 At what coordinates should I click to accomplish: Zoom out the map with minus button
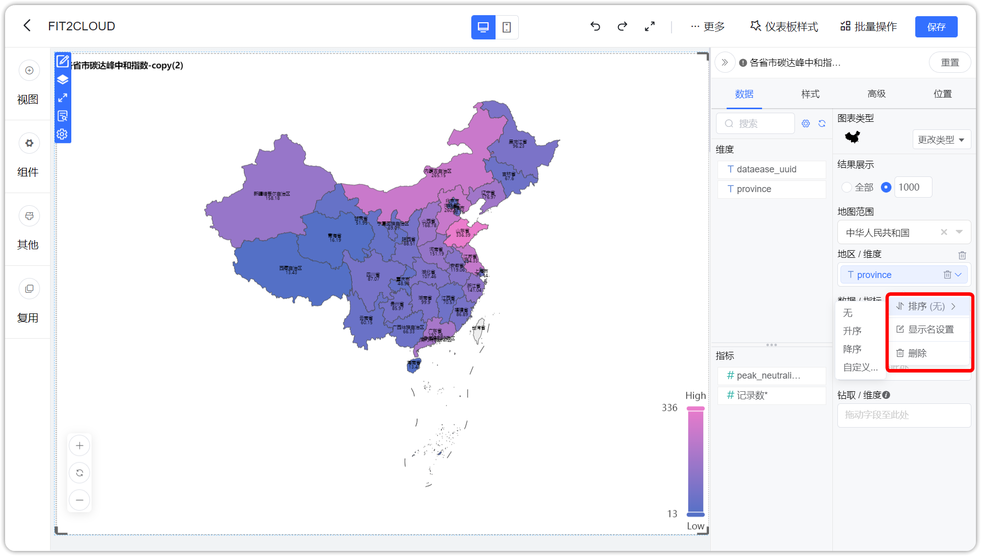coord(79,500)
